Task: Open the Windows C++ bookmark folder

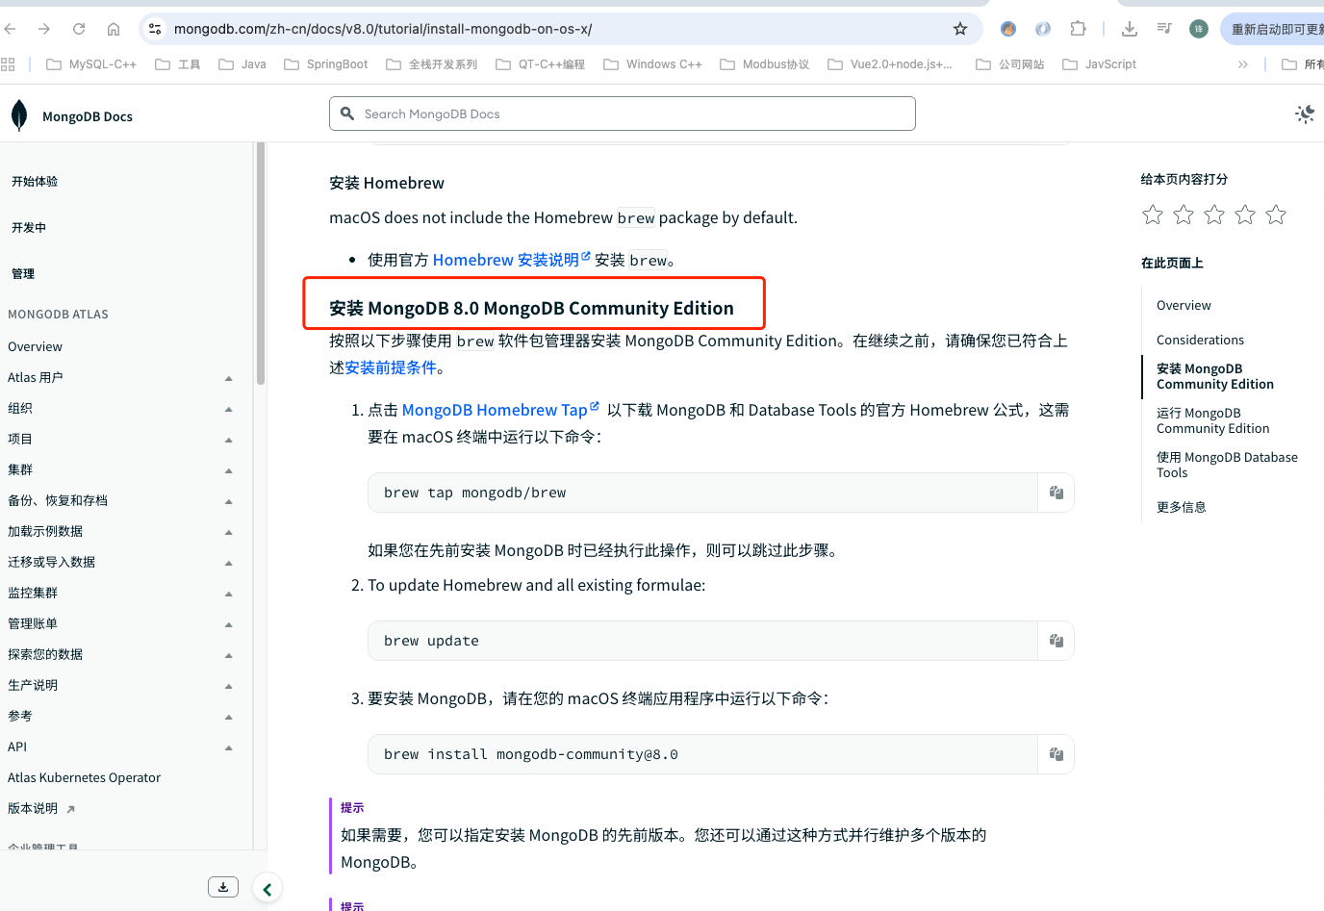Action: tap(652, 64)
